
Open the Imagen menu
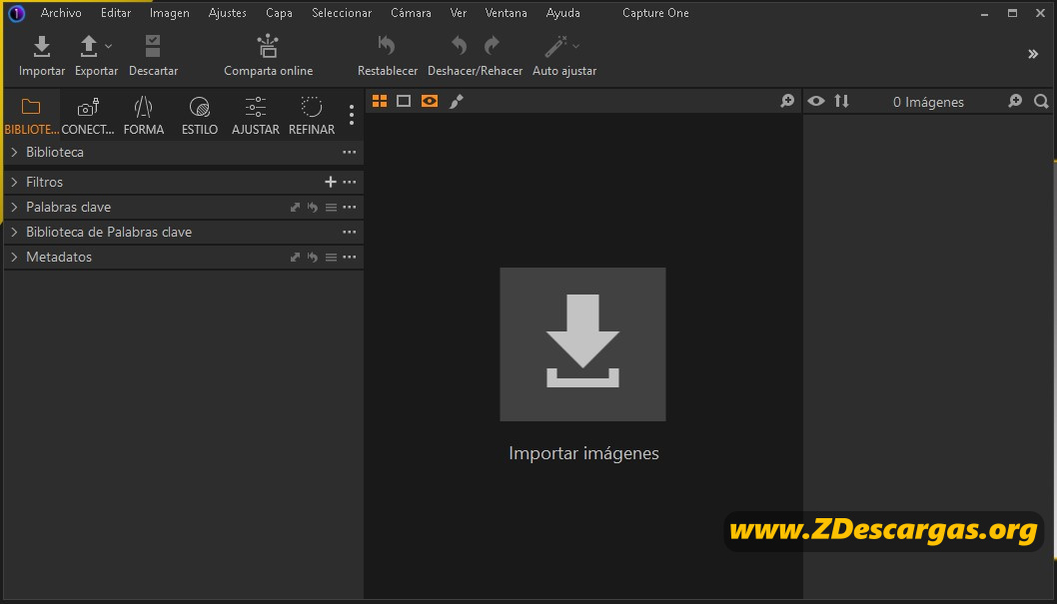click(x=169, y=13)
